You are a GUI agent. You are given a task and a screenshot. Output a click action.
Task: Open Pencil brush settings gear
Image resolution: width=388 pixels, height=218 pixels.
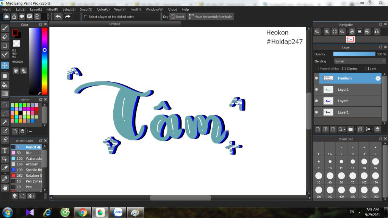click(x=39, y=147)
